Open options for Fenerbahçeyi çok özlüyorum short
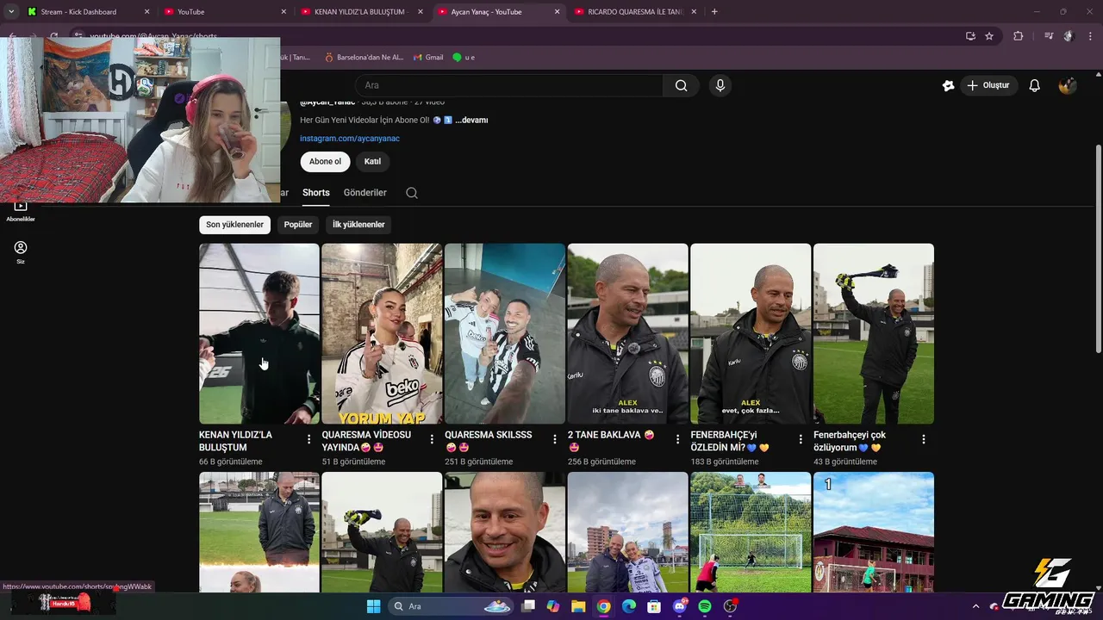The image size is (1103, 620). tap(924, 439)
